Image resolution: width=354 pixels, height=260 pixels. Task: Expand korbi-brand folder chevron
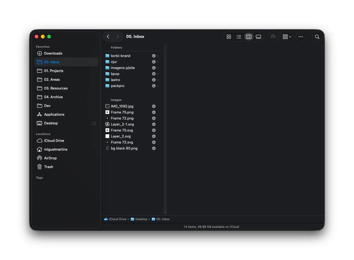pos(158,56)
